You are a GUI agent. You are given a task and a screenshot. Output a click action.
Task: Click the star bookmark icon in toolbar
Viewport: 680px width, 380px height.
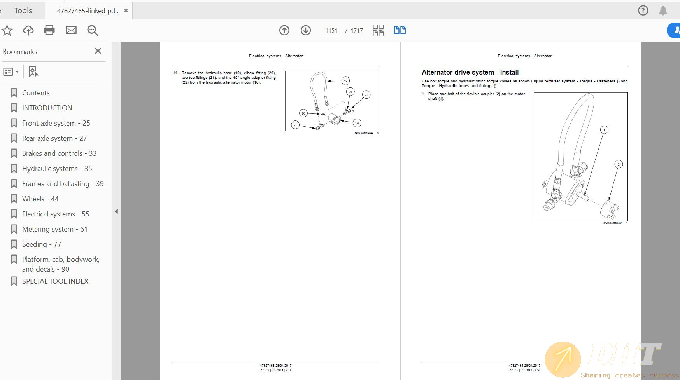pos(7,30)
